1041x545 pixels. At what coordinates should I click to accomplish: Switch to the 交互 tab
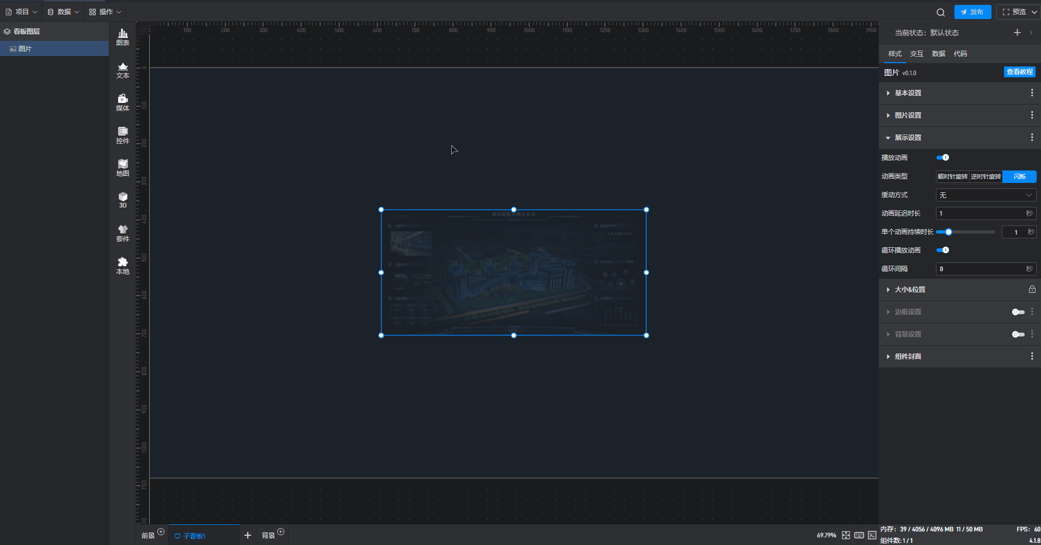(916, 53)
